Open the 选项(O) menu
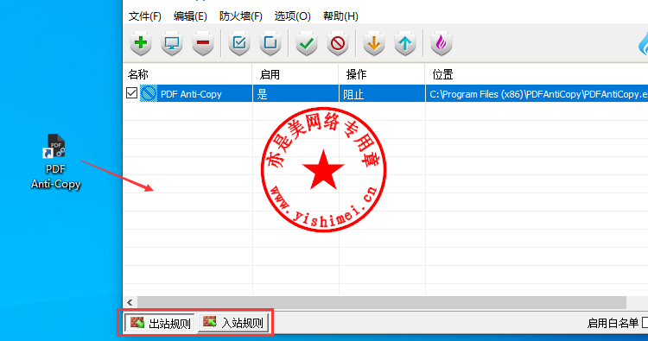This screenshot has height=341, width=648. coord(292,16)
